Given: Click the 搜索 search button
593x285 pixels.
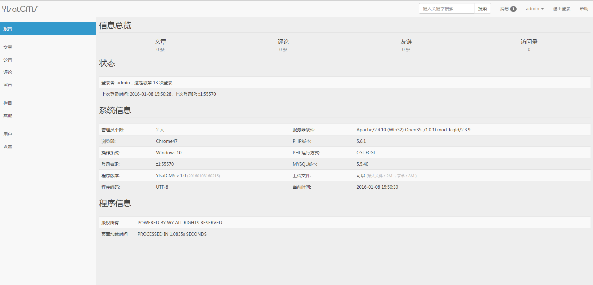Looking at the screenshot, I should (x=483, y=9).
